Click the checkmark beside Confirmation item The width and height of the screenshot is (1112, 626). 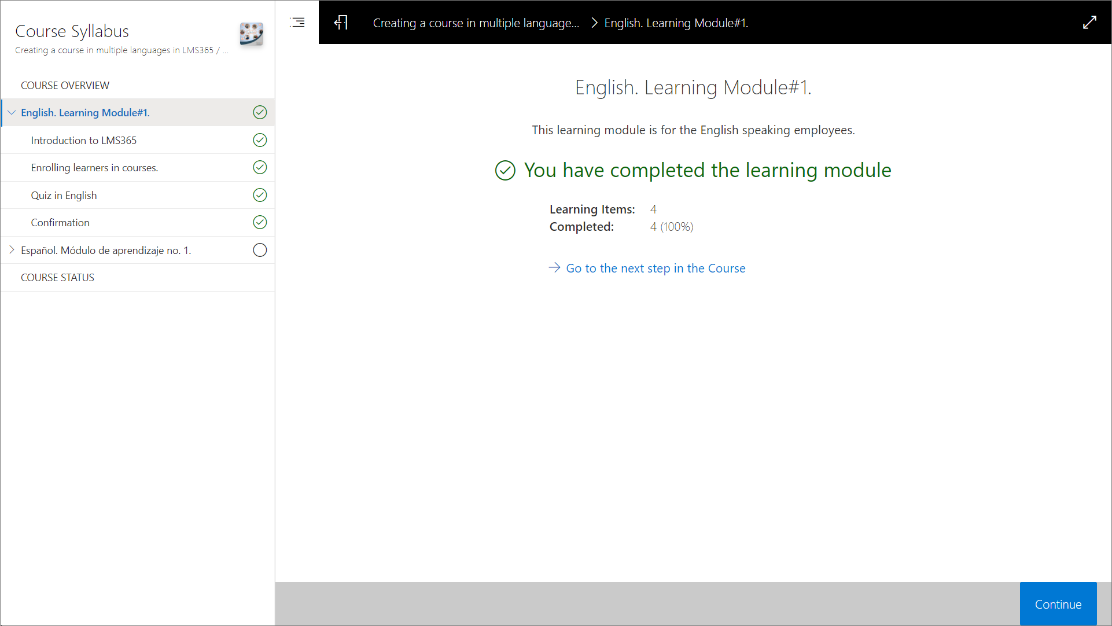(x=260, y=222)
